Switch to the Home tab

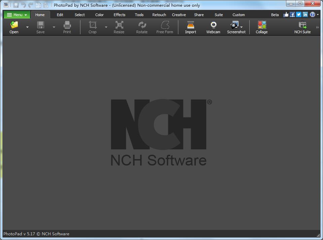pos(40,15)
